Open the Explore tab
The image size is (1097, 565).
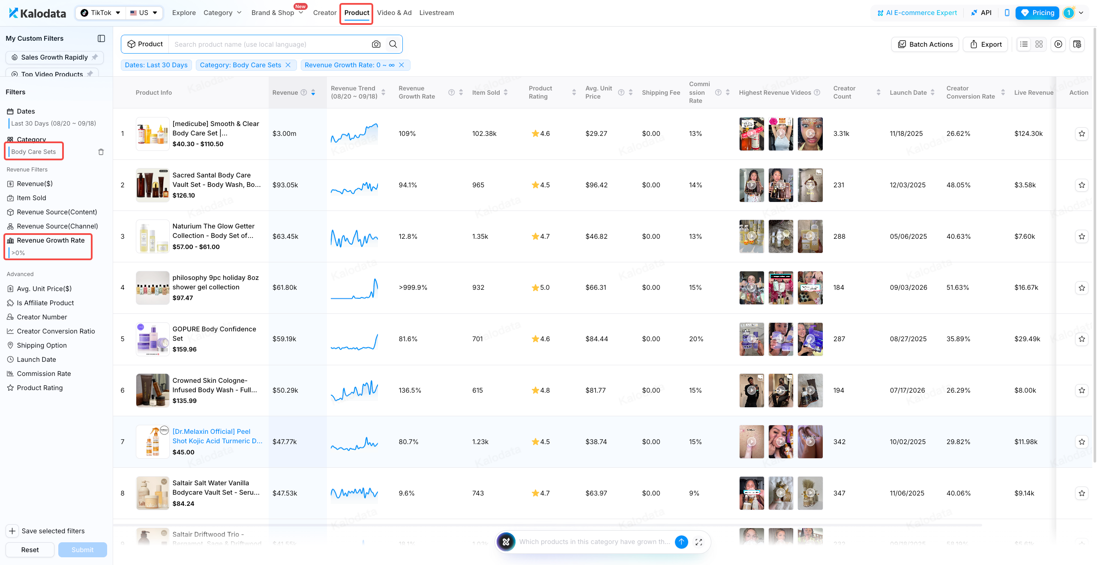pos(184,13)
